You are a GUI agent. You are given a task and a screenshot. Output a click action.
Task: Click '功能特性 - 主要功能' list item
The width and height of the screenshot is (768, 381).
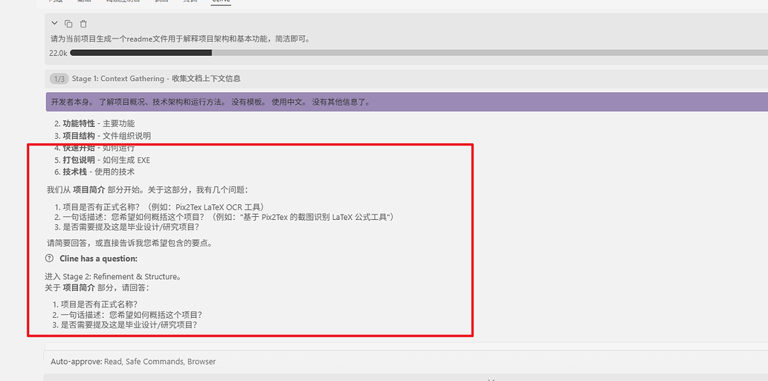point(94,124)
